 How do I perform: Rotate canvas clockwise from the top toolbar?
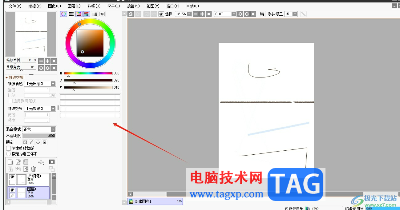click(247, 14)
